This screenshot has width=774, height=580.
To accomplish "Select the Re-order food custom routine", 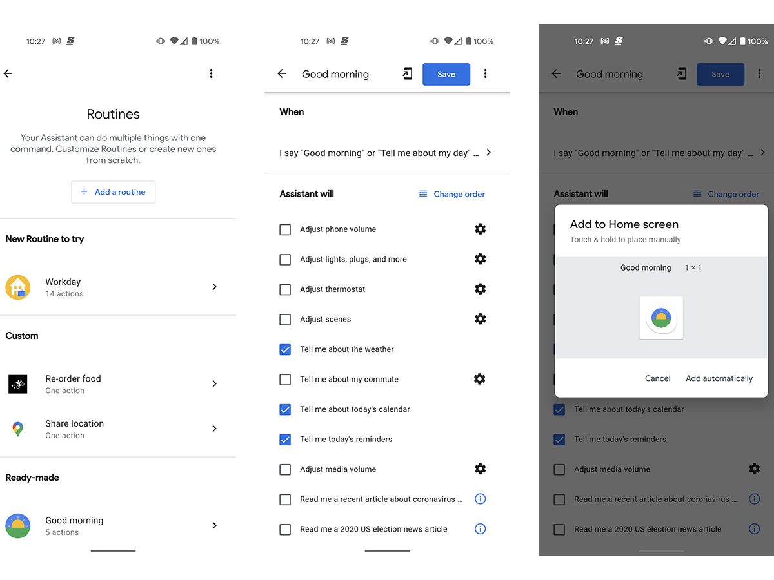I will coord(73,383).
